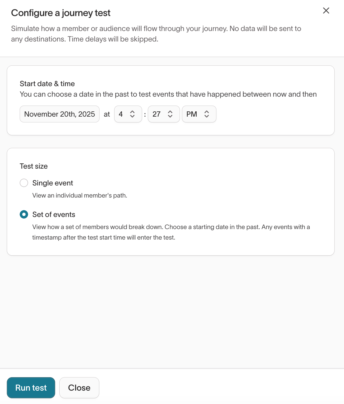Click the hour stepper down arrow
The image size is (344, 404).
tap(132, 117)
